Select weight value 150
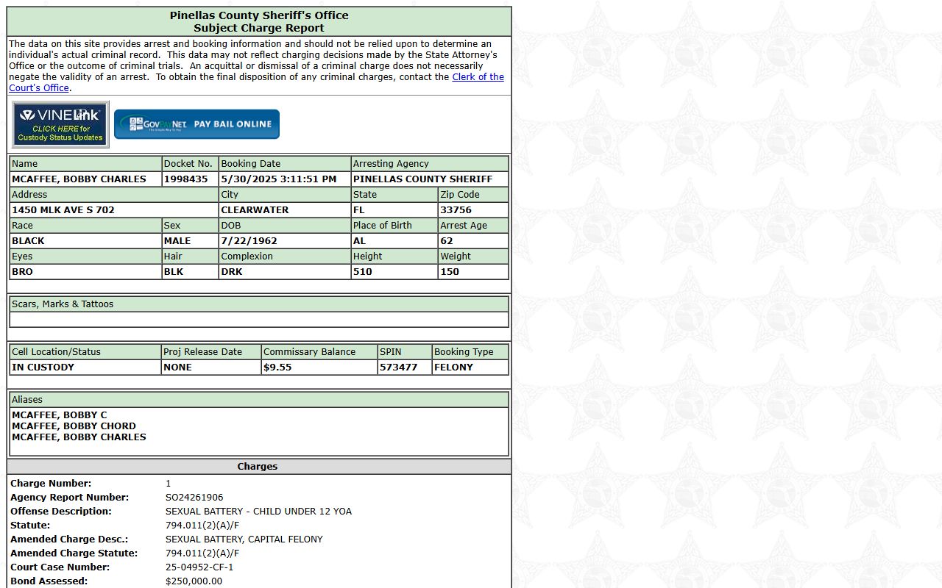 click(473, 272)
